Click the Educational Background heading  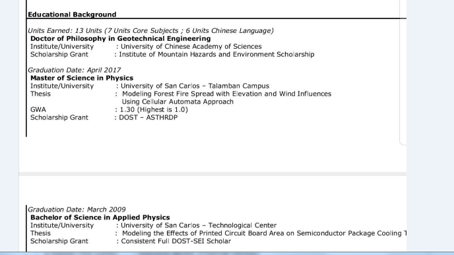click(x=72, y=14)
